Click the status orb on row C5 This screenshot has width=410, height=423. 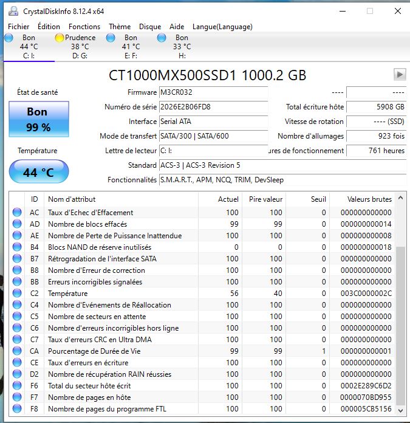17,317
